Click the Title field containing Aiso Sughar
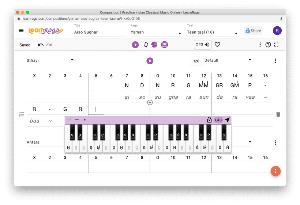This screenshot has width=300, height=205. pyautogui.click(x=99, y=32)
